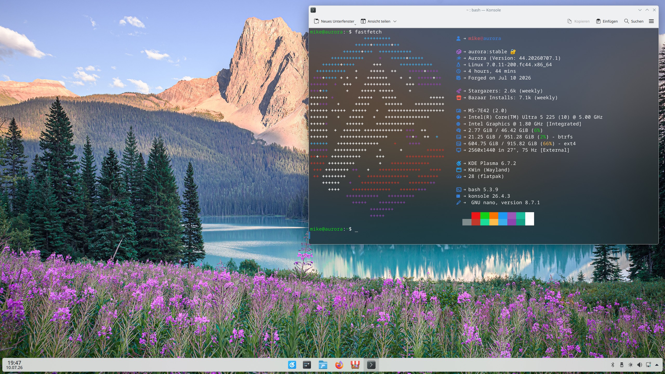Click the '~ : bash — Konsole' window title
This screenshot has width=665, height=374.
[x=483, y=10]
